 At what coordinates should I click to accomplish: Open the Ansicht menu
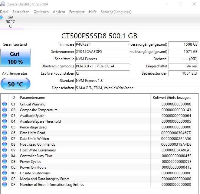59,12
